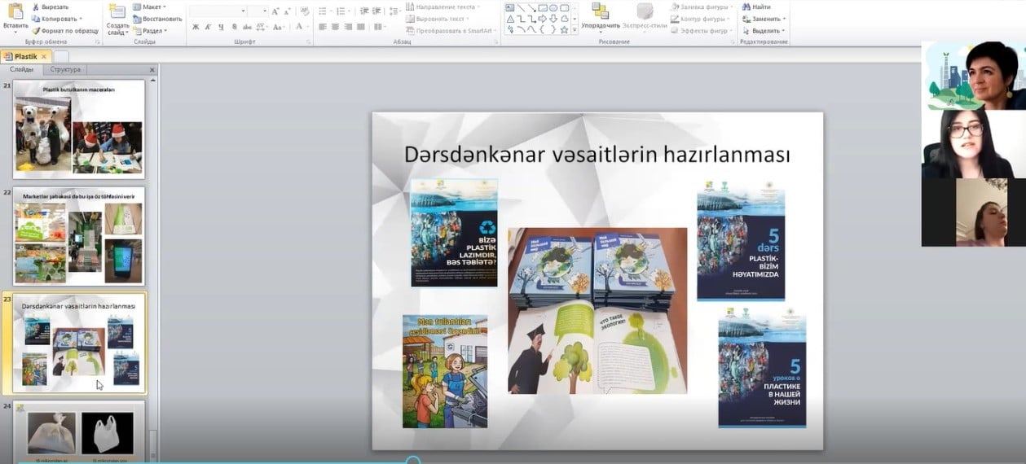Open the font name combo box
This screenshot has width=1026, height=464.
(218, 11)
